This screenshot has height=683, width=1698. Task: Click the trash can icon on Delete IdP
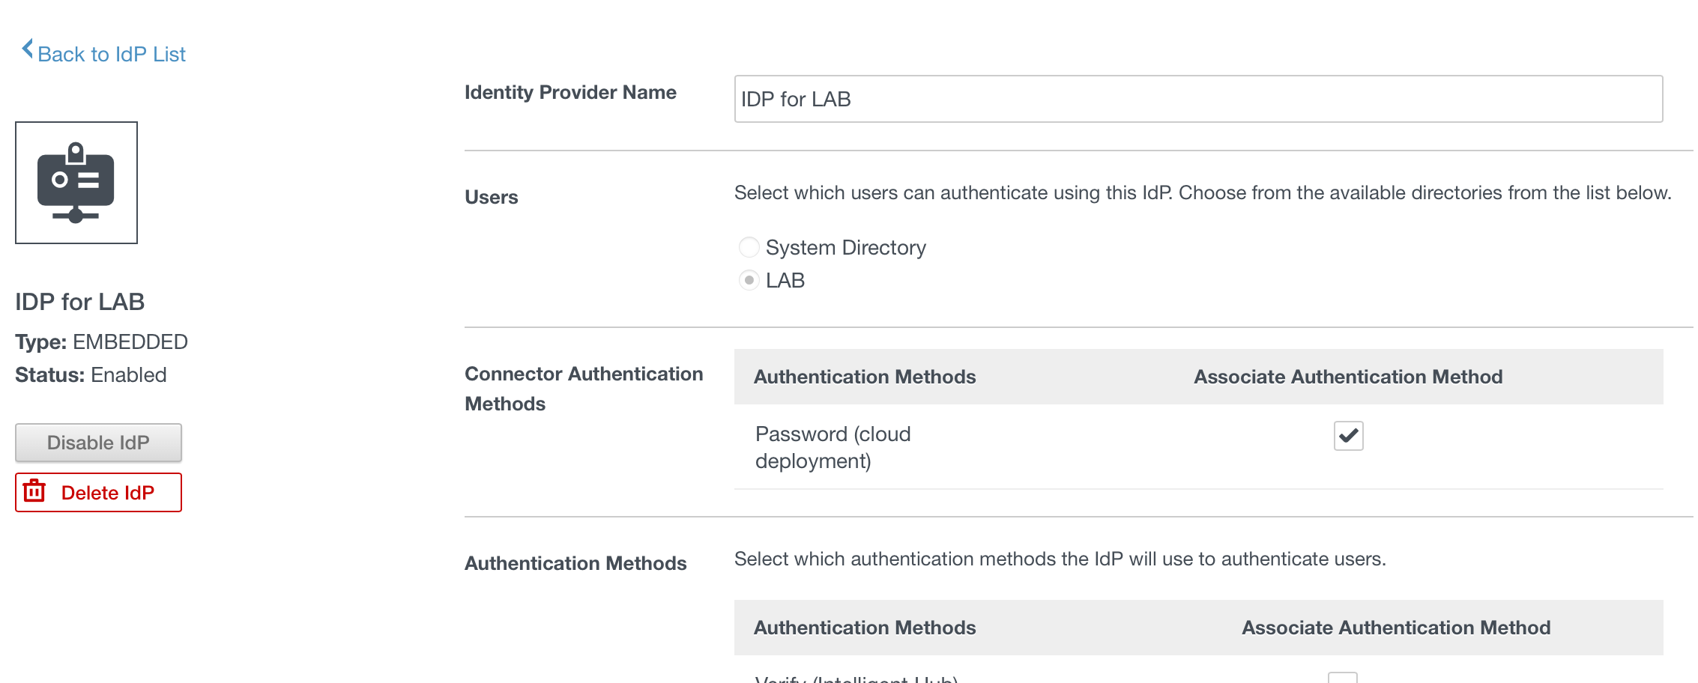click(x=34, y=491)
